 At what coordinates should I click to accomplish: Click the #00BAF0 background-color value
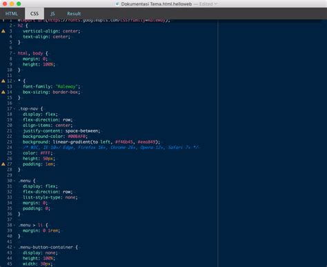tap(77, 137)
